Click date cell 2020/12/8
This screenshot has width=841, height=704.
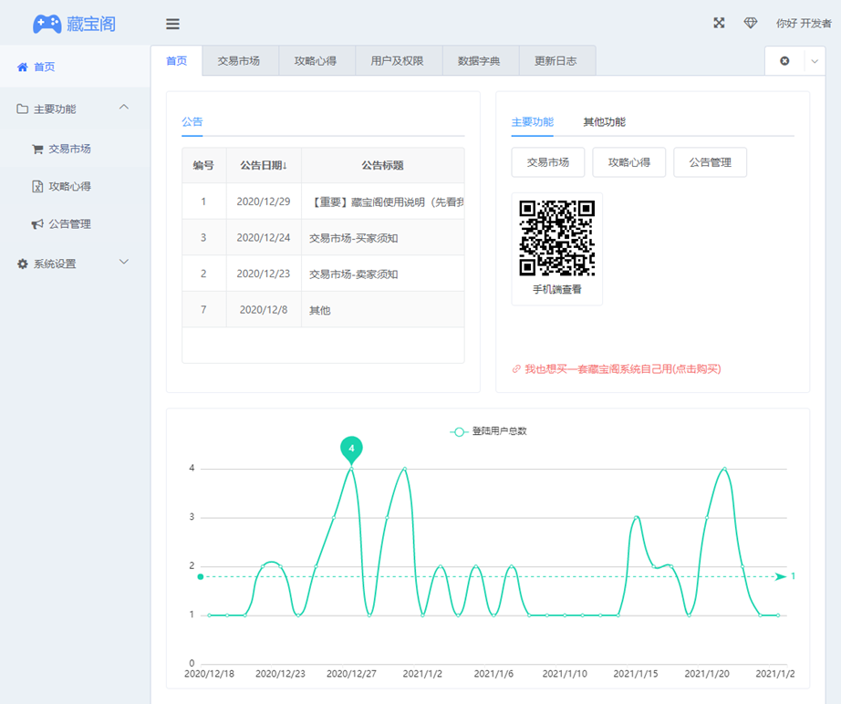[264, 309]
